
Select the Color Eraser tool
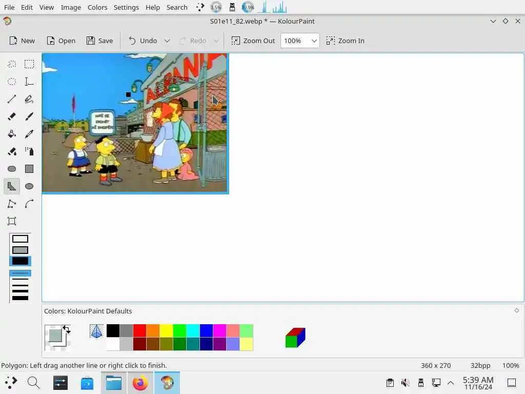12,151
